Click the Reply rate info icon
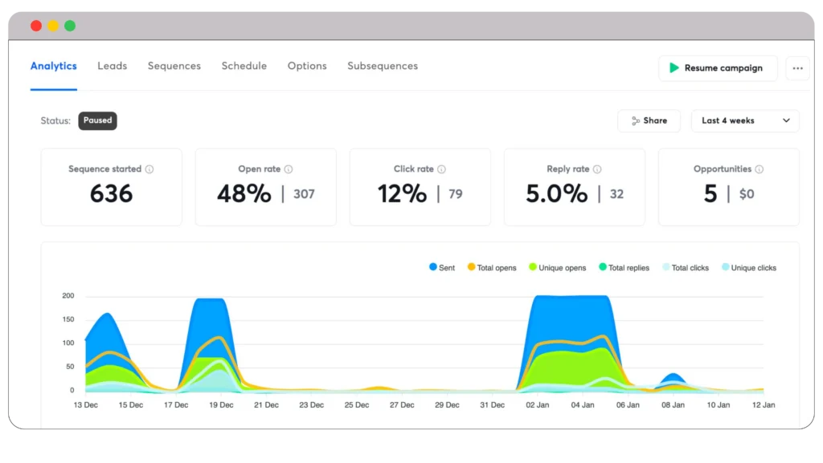Screen dimensions: 823x463 click(597, 169)
